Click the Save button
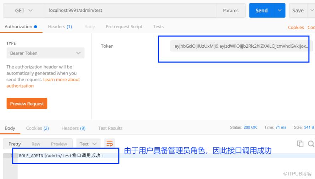315x179 pixels. tap(298, 10)
